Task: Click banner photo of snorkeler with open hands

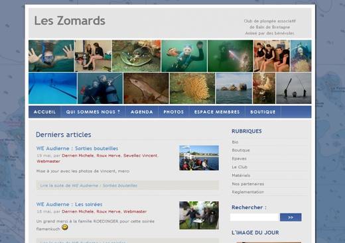Action: coord(51,56)
